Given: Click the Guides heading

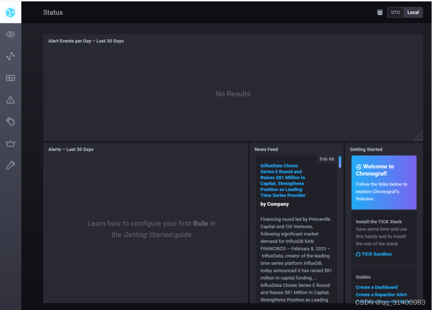Looking at the screenshot, I should click(x=363, y=277).
